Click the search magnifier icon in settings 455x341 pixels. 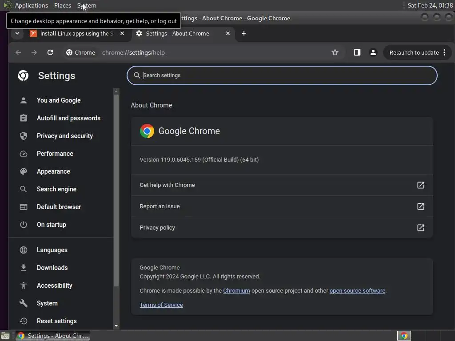click(x=137, y=75)
